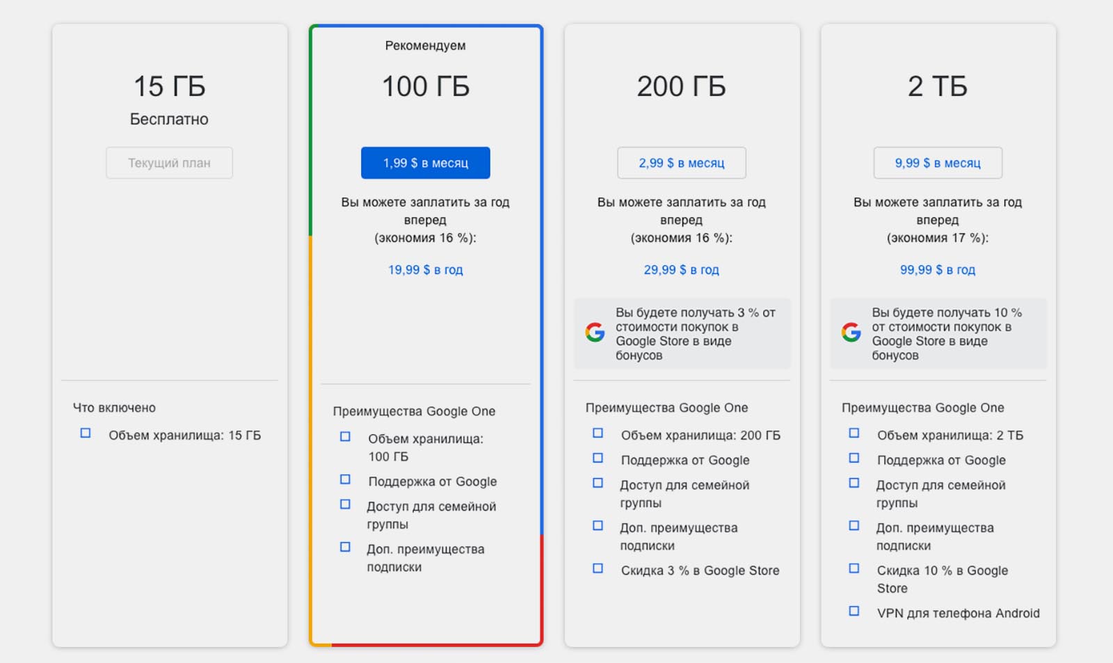Choose the 2,99 $ в месяц plan
The height and width of the screenshot is (663, 1113).
click(x=681, y=163)
